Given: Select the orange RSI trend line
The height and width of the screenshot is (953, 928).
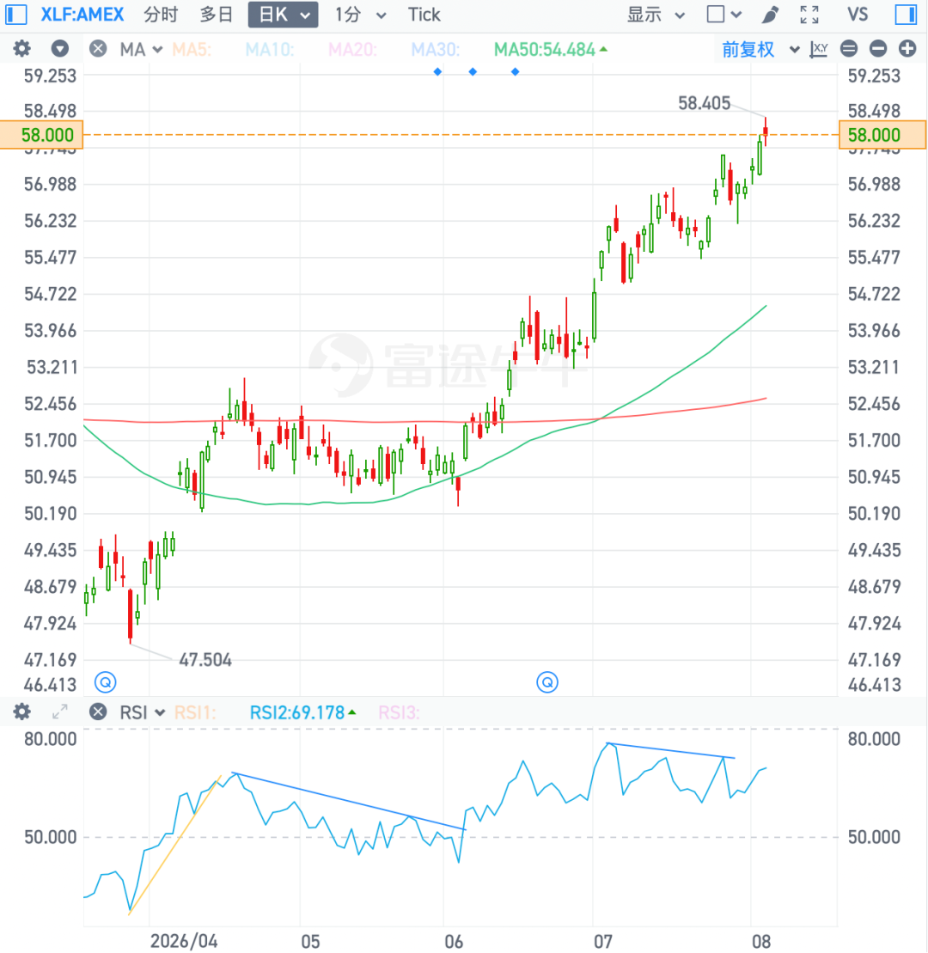Looking at the screenshot, I should pos(175,845).
